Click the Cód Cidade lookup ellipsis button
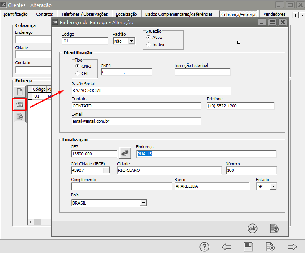The image size is (305, 253). point(106,170)
